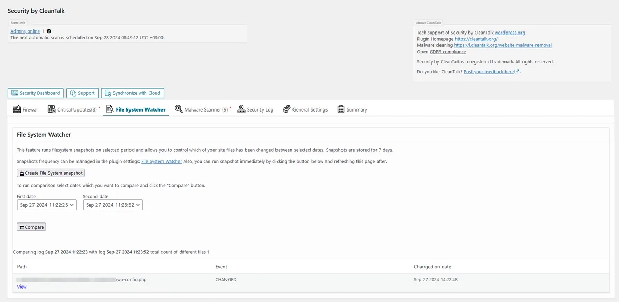Click the help question mark next to Admins online
Viewport: 619px width, 302px height.
pos(49,31)
